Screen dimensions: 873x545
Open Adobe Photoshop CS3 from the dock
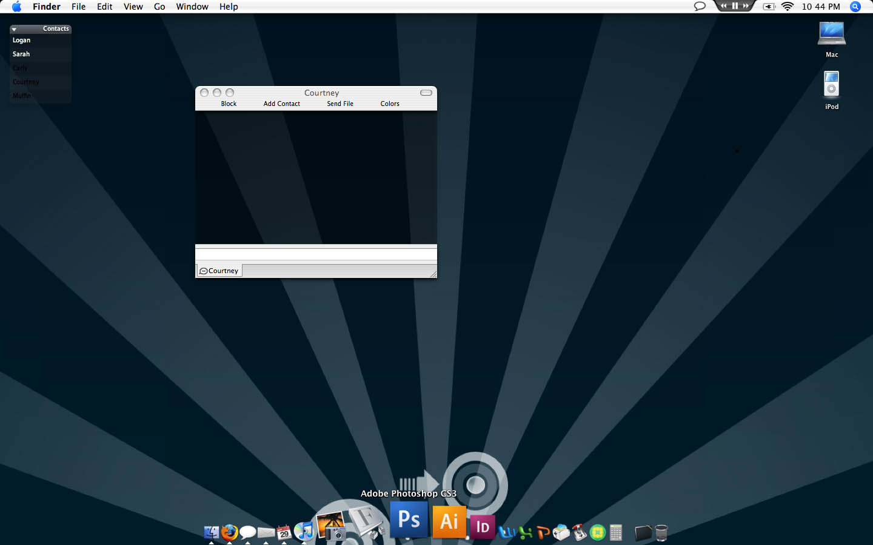[409, 520]
